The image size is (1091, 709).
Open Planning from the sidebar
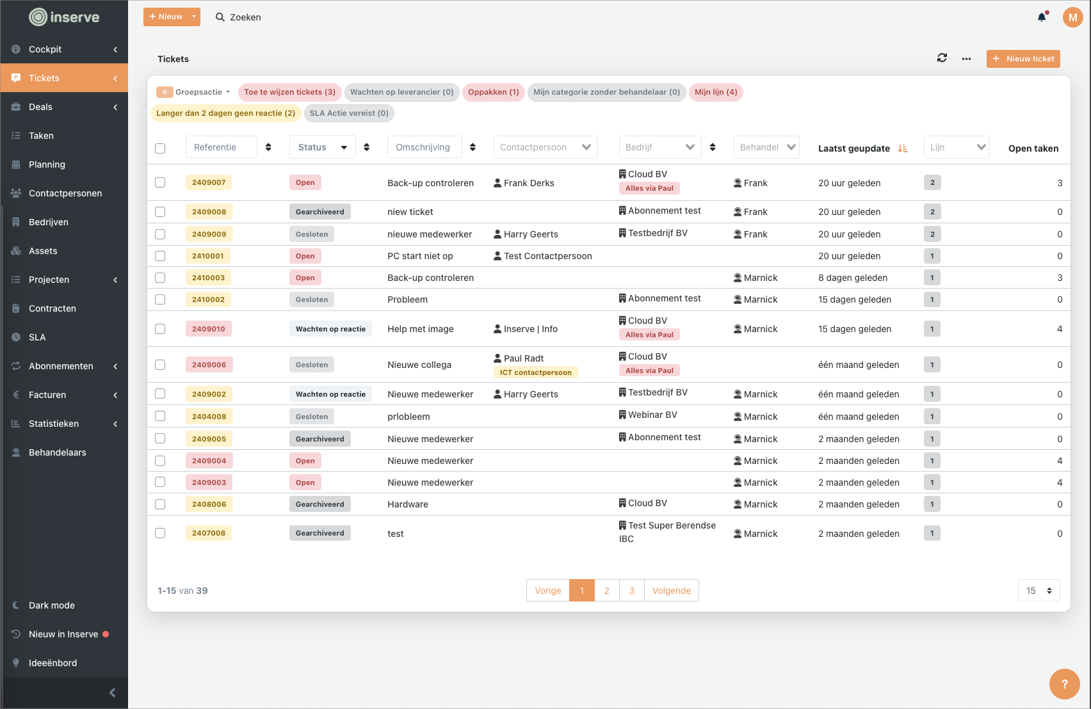point(47,164)
